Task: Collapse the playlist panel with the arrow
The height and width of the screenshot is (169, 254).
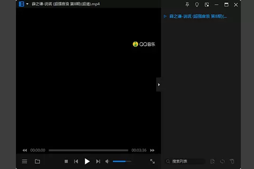Action: point(159,84)
